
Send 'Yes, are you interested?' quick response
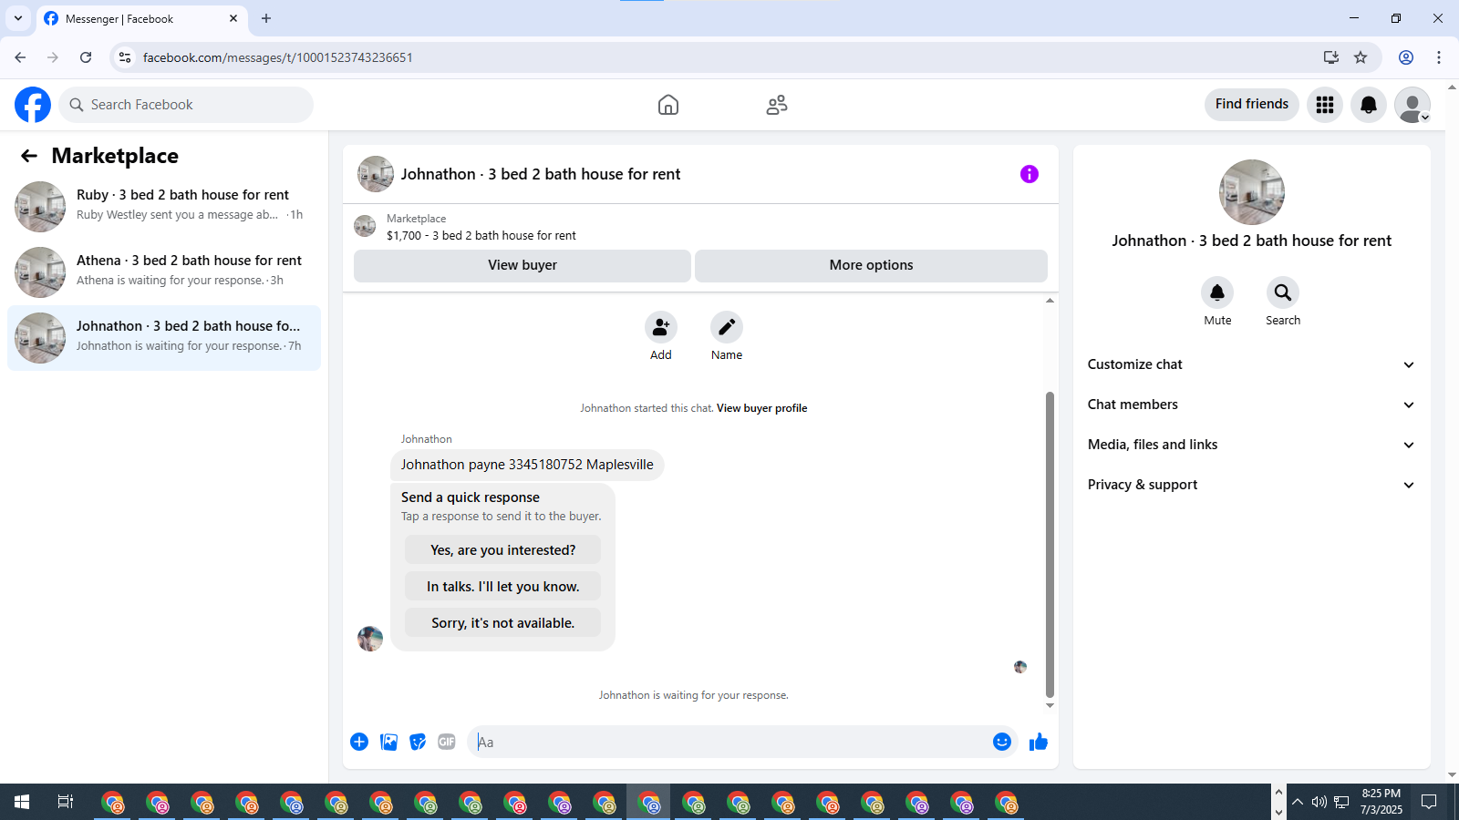[x=502, y=550]
